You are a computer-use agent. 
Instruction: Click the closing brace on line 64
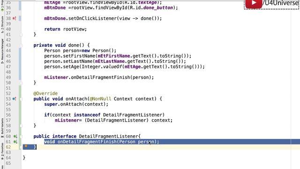pos(24,158)
